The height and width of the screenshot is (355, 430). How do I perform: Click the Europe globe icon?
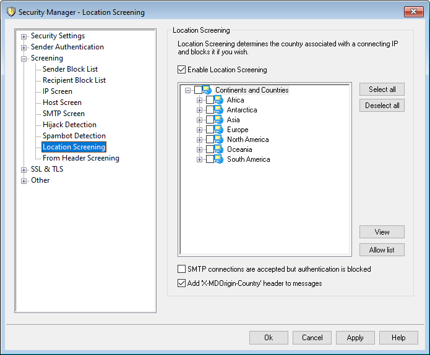pyautogui.click(x=218, y=130)
